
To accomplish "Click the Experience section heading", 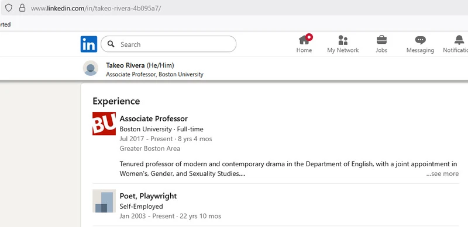I will 116,102.
